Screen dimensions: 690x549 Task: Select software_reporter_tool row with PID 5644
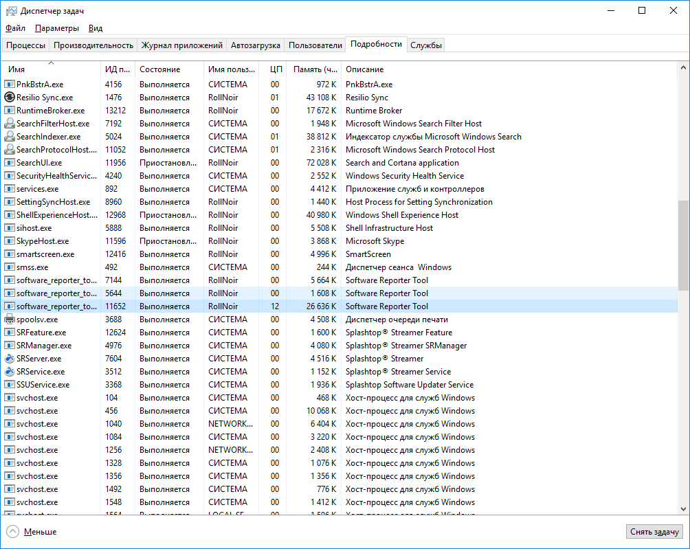(x=340, y=293)
